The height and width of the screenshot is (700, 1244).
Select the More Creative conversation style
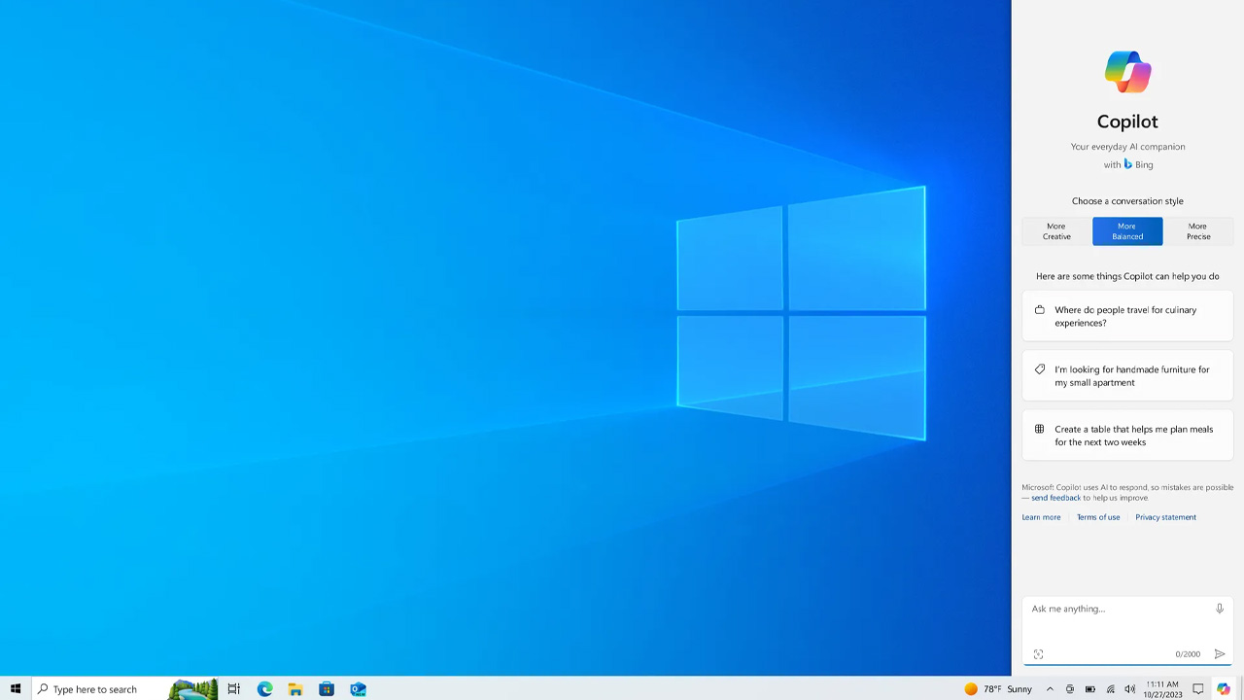tap(1055, 231)
